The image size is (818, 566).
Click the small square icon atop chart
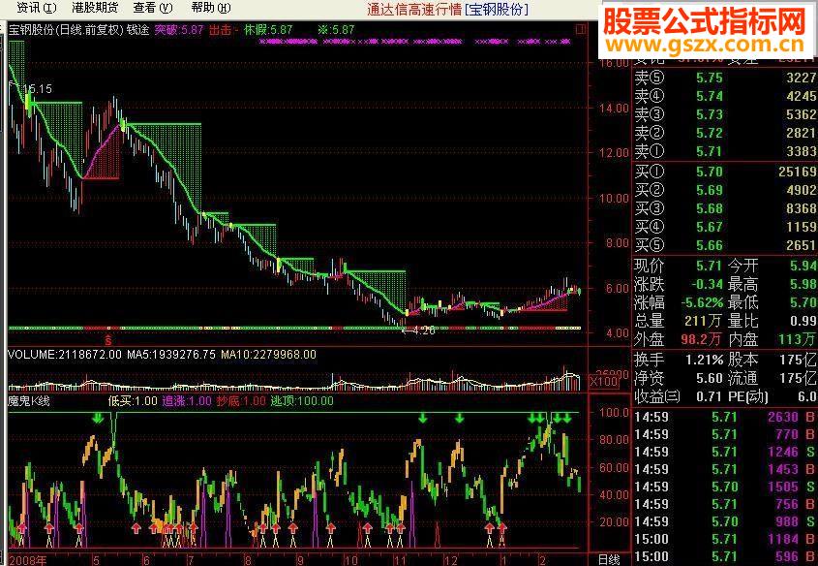click(x=581, y=30)
